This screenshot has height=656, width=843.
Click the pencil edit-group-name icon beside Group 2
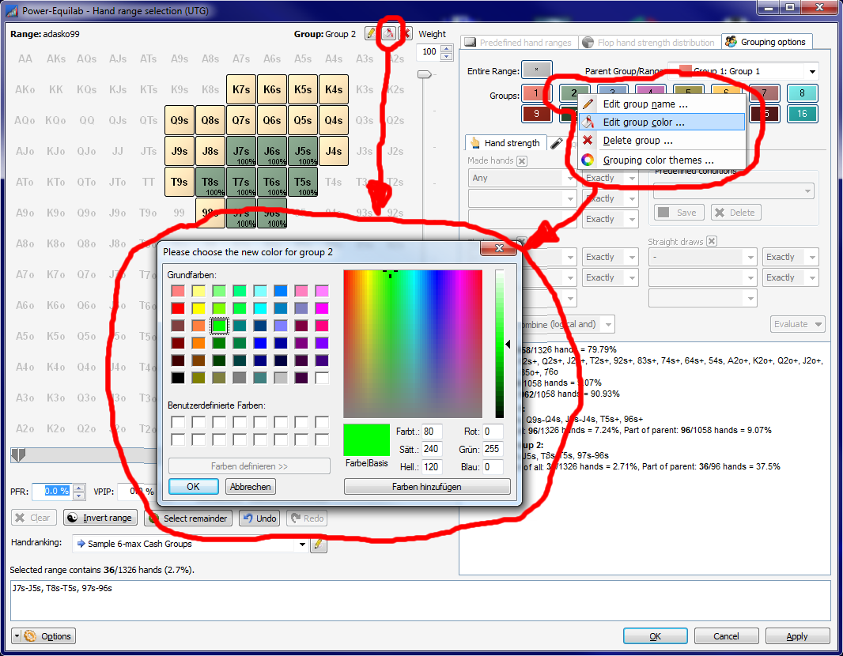click(370, 33)
